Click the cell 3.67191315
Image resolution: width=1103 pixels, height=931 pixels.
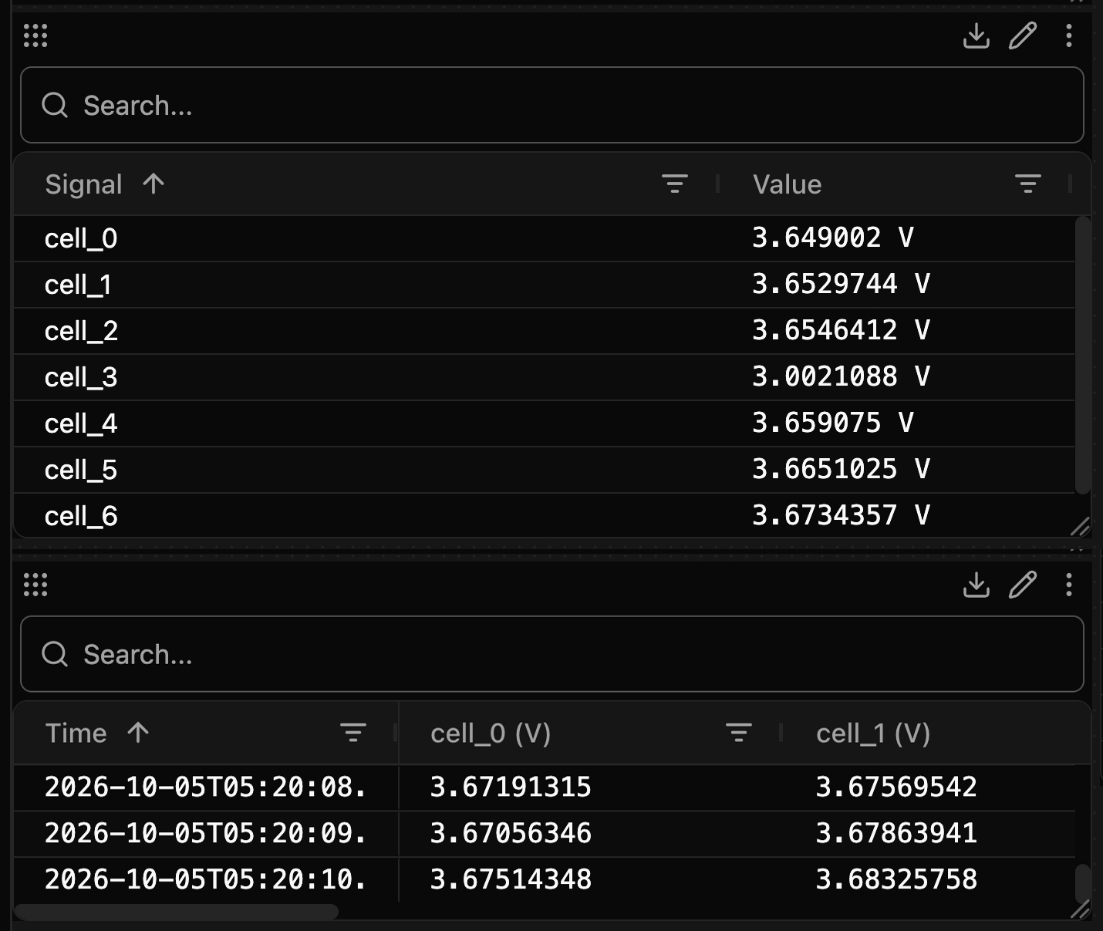(511, 788)
